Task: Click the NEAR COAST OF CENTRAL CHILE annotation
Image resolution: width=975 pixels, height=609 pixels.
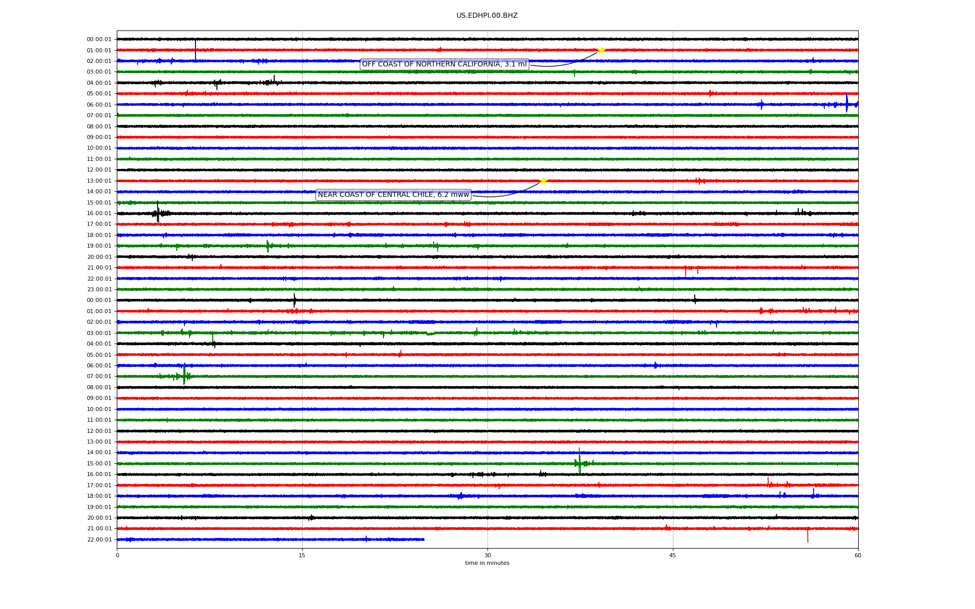Action: pos(393,195)
